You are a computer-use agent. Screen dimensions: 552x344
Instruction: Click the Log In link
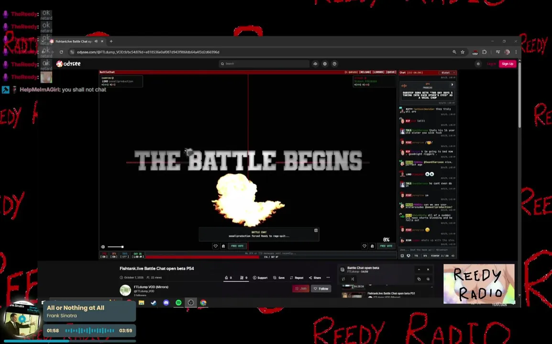(491, 64)
